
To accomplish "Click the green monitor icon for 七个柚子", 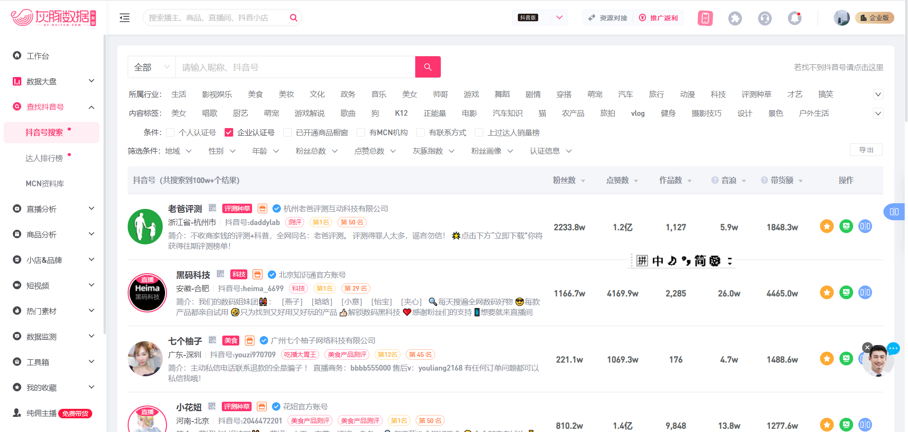I will click(x=846, y=358).
